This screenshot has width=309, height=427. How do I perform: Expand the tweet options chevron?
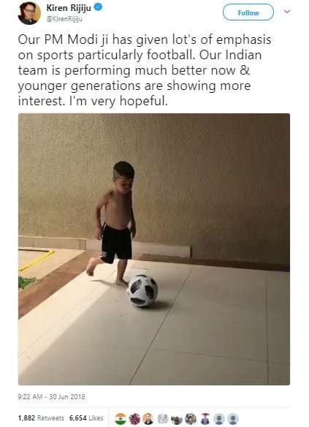287,12
